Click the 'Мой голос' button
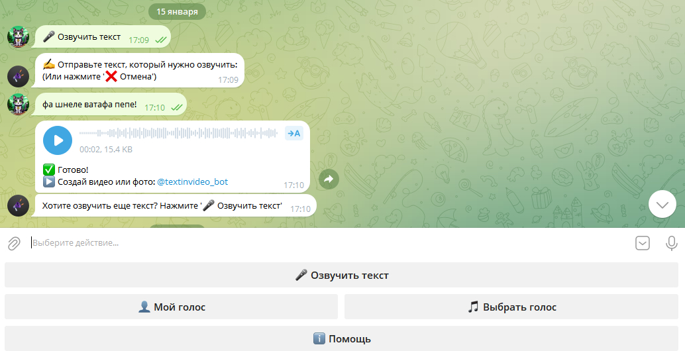 [x=171, y=307]
